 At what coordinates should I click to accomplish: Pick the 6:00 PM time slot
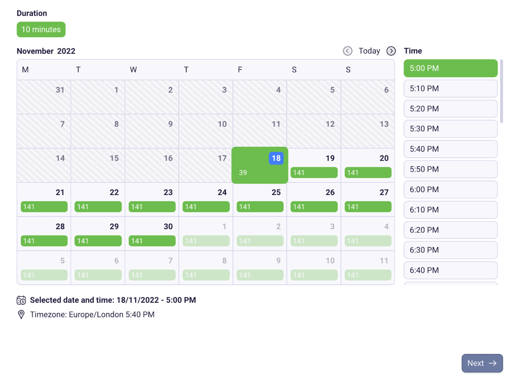point(451,189)
